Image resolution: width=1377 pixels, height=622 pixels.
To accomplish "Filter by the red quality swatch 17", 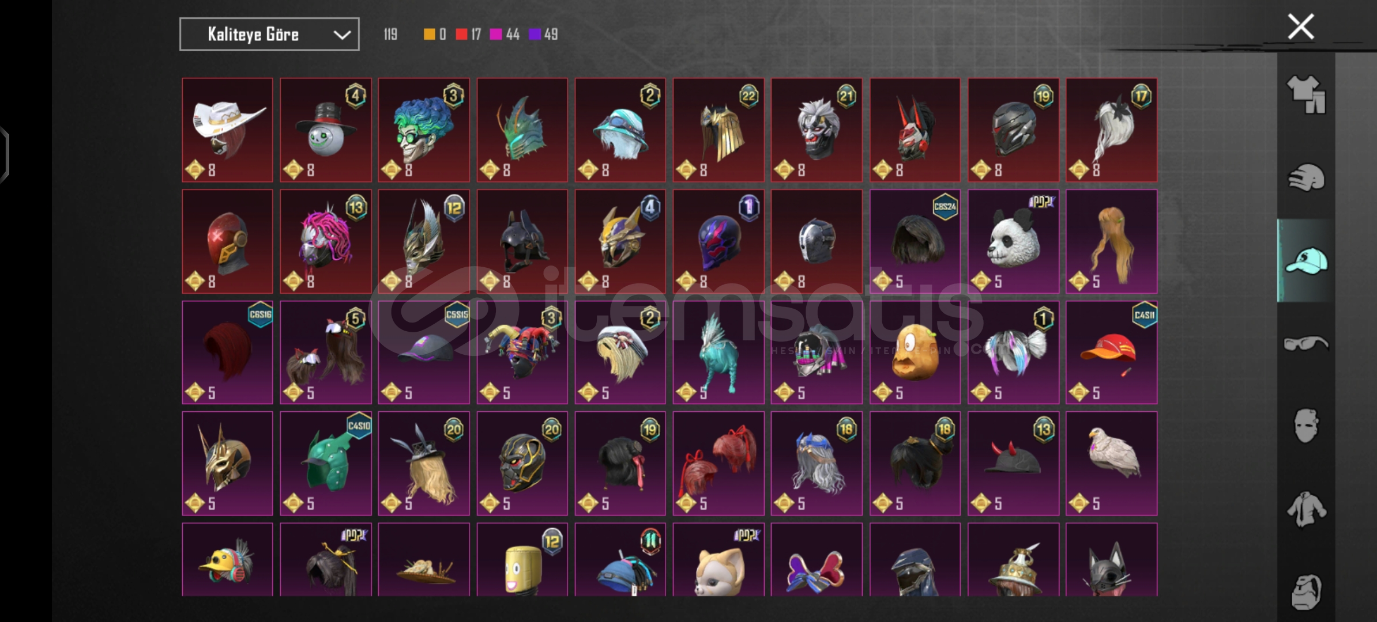I will pyautogui.click(x=468, y=35).
